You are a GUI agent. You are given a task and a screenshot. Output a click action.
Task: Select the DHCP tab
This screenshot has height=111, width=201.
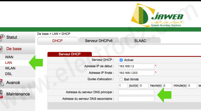coord(57,41)
